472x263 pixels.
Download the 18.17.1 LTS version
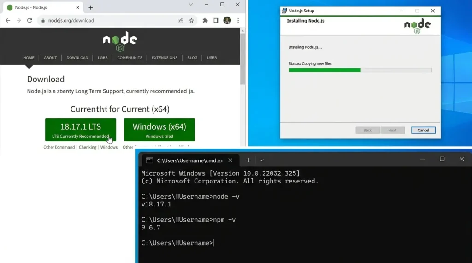coord(80,129)
